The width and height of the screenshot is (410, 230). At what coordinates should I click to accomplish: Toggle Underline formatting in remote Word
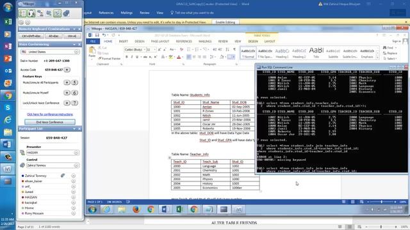[137, 57]
